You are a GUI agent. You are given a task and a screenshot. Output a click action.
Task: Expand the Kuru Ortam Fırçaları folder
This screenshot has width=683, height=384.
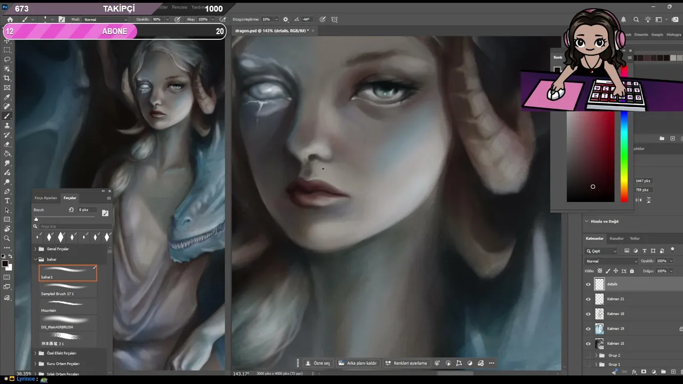coord(35,364)
